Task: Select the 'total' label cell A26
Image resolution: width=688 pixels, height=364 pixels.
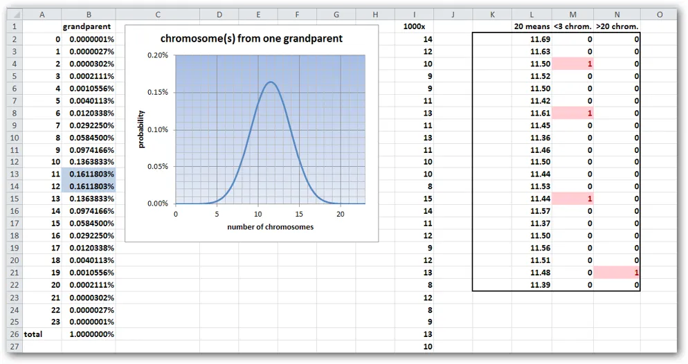Action: tap(42, 334)
